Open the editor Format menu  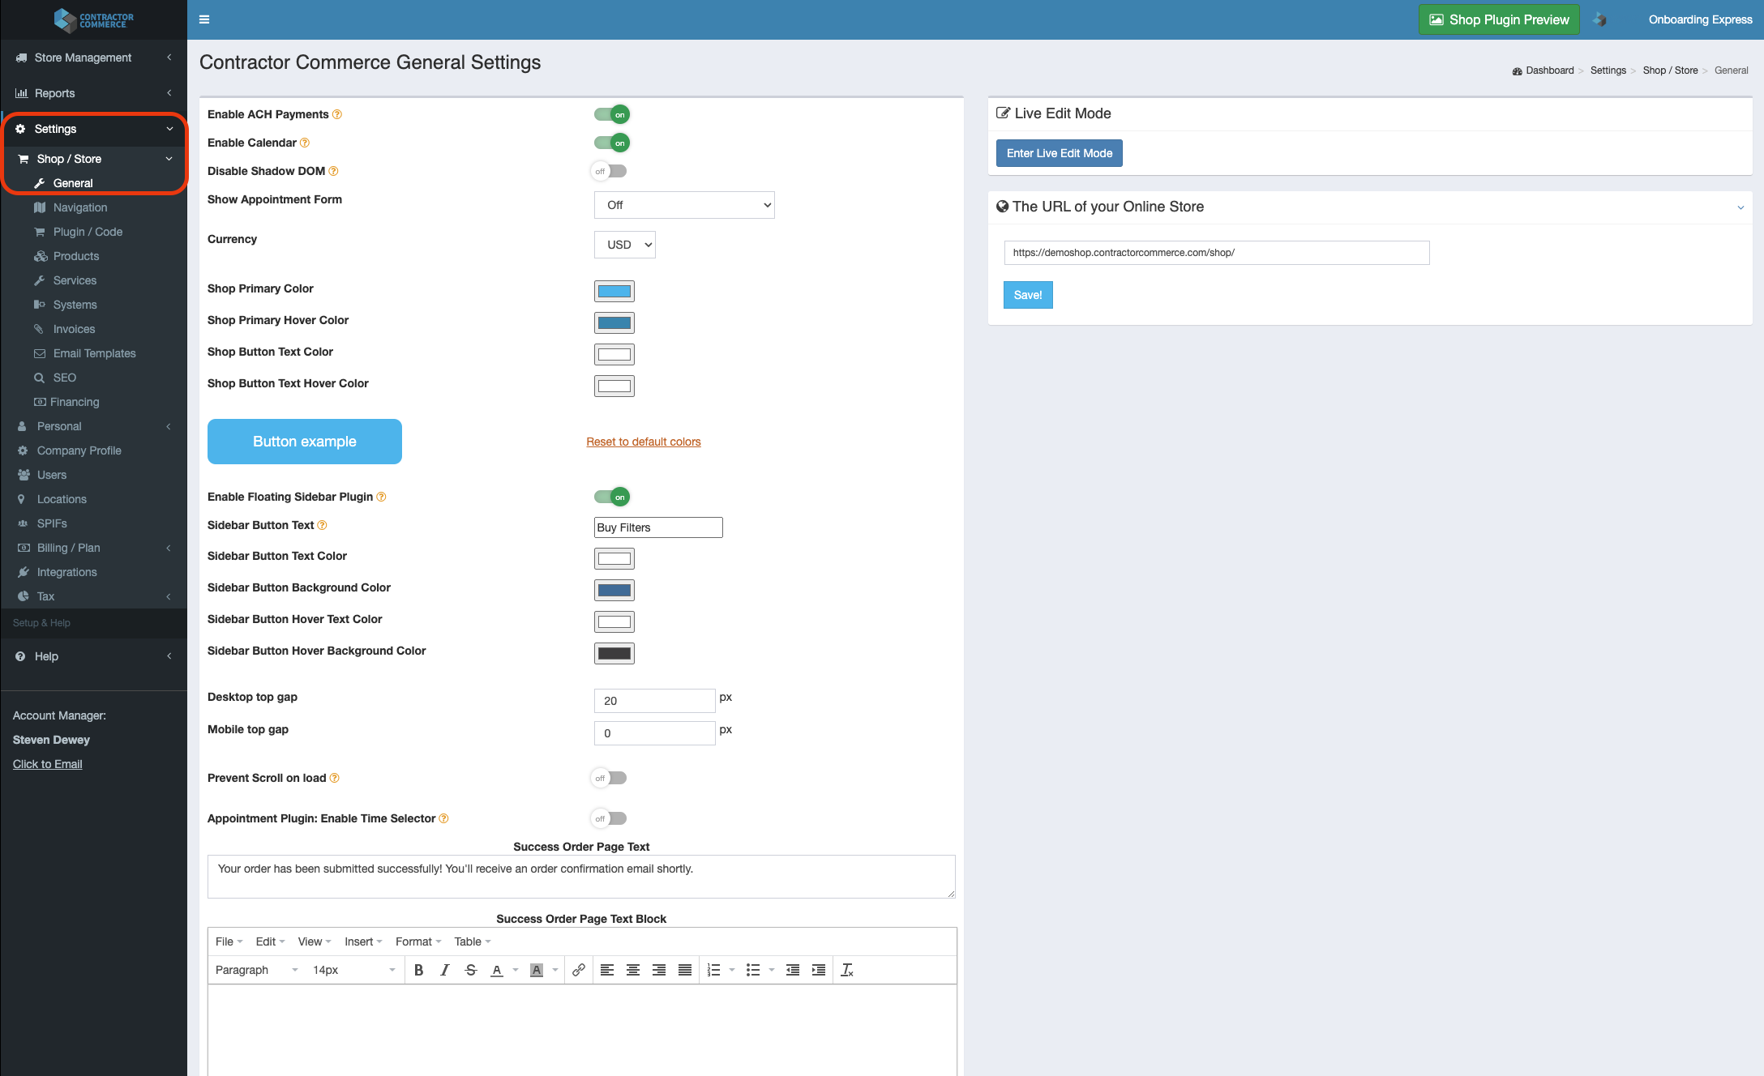418,941
